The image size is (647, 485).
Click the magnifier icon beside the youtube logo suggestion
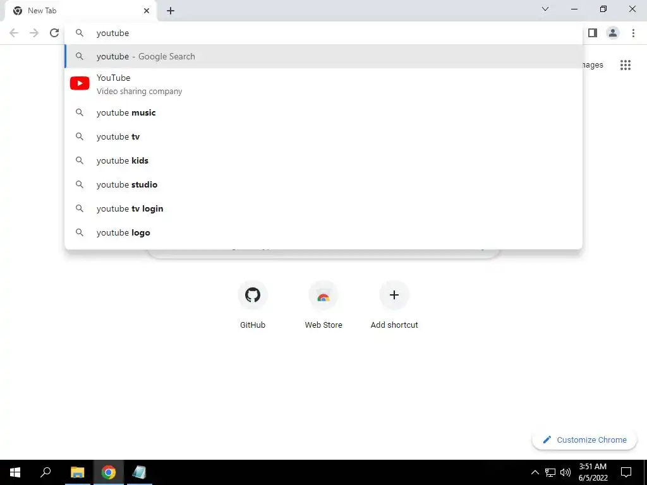(x=80, y=232)
